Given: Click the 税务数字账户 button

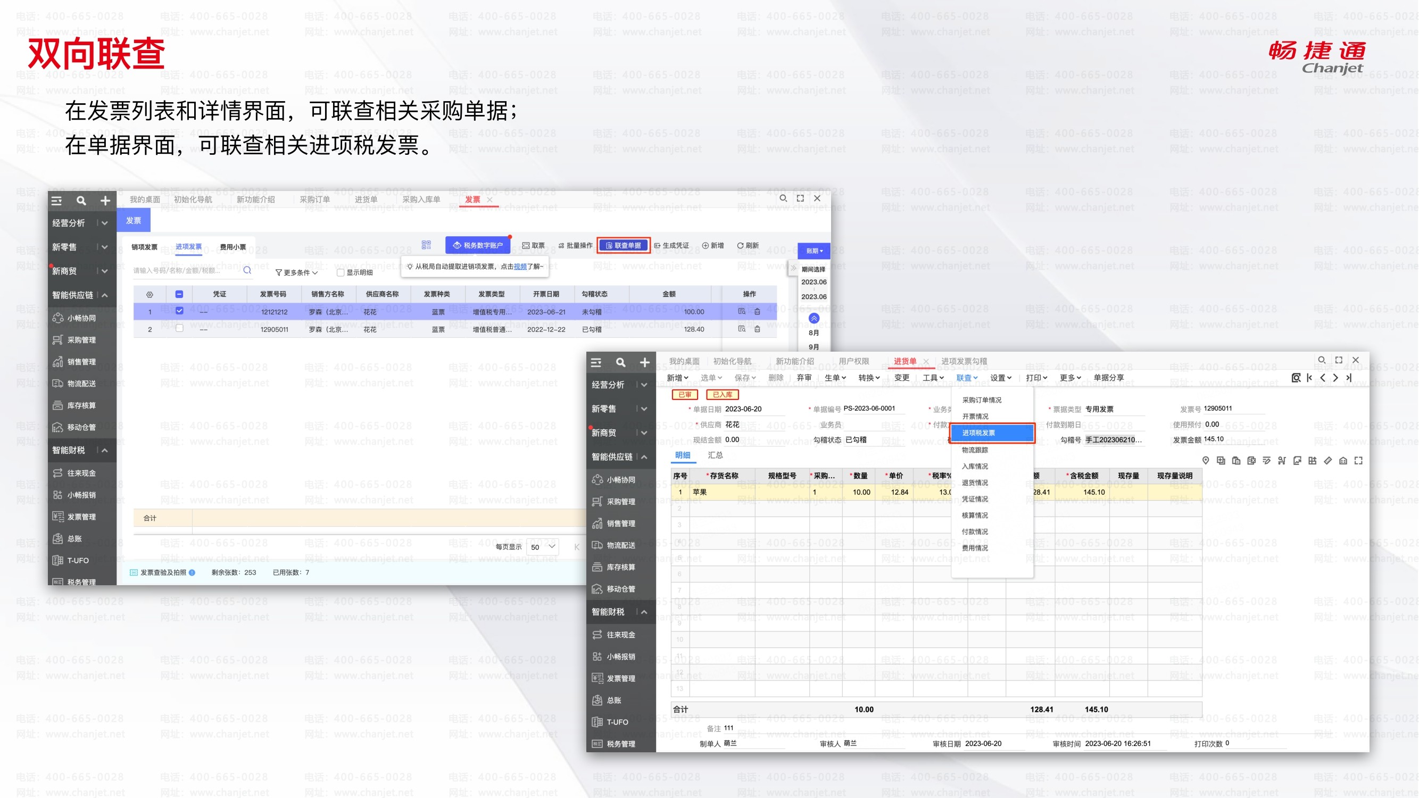Looking at the screenshot, I should point(478,246).
